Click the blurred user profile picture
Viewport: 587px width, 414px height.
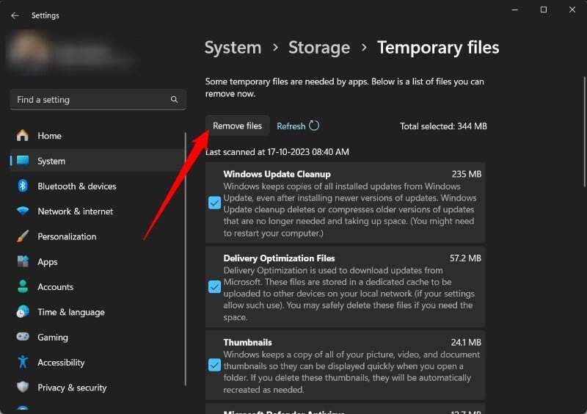29,51
